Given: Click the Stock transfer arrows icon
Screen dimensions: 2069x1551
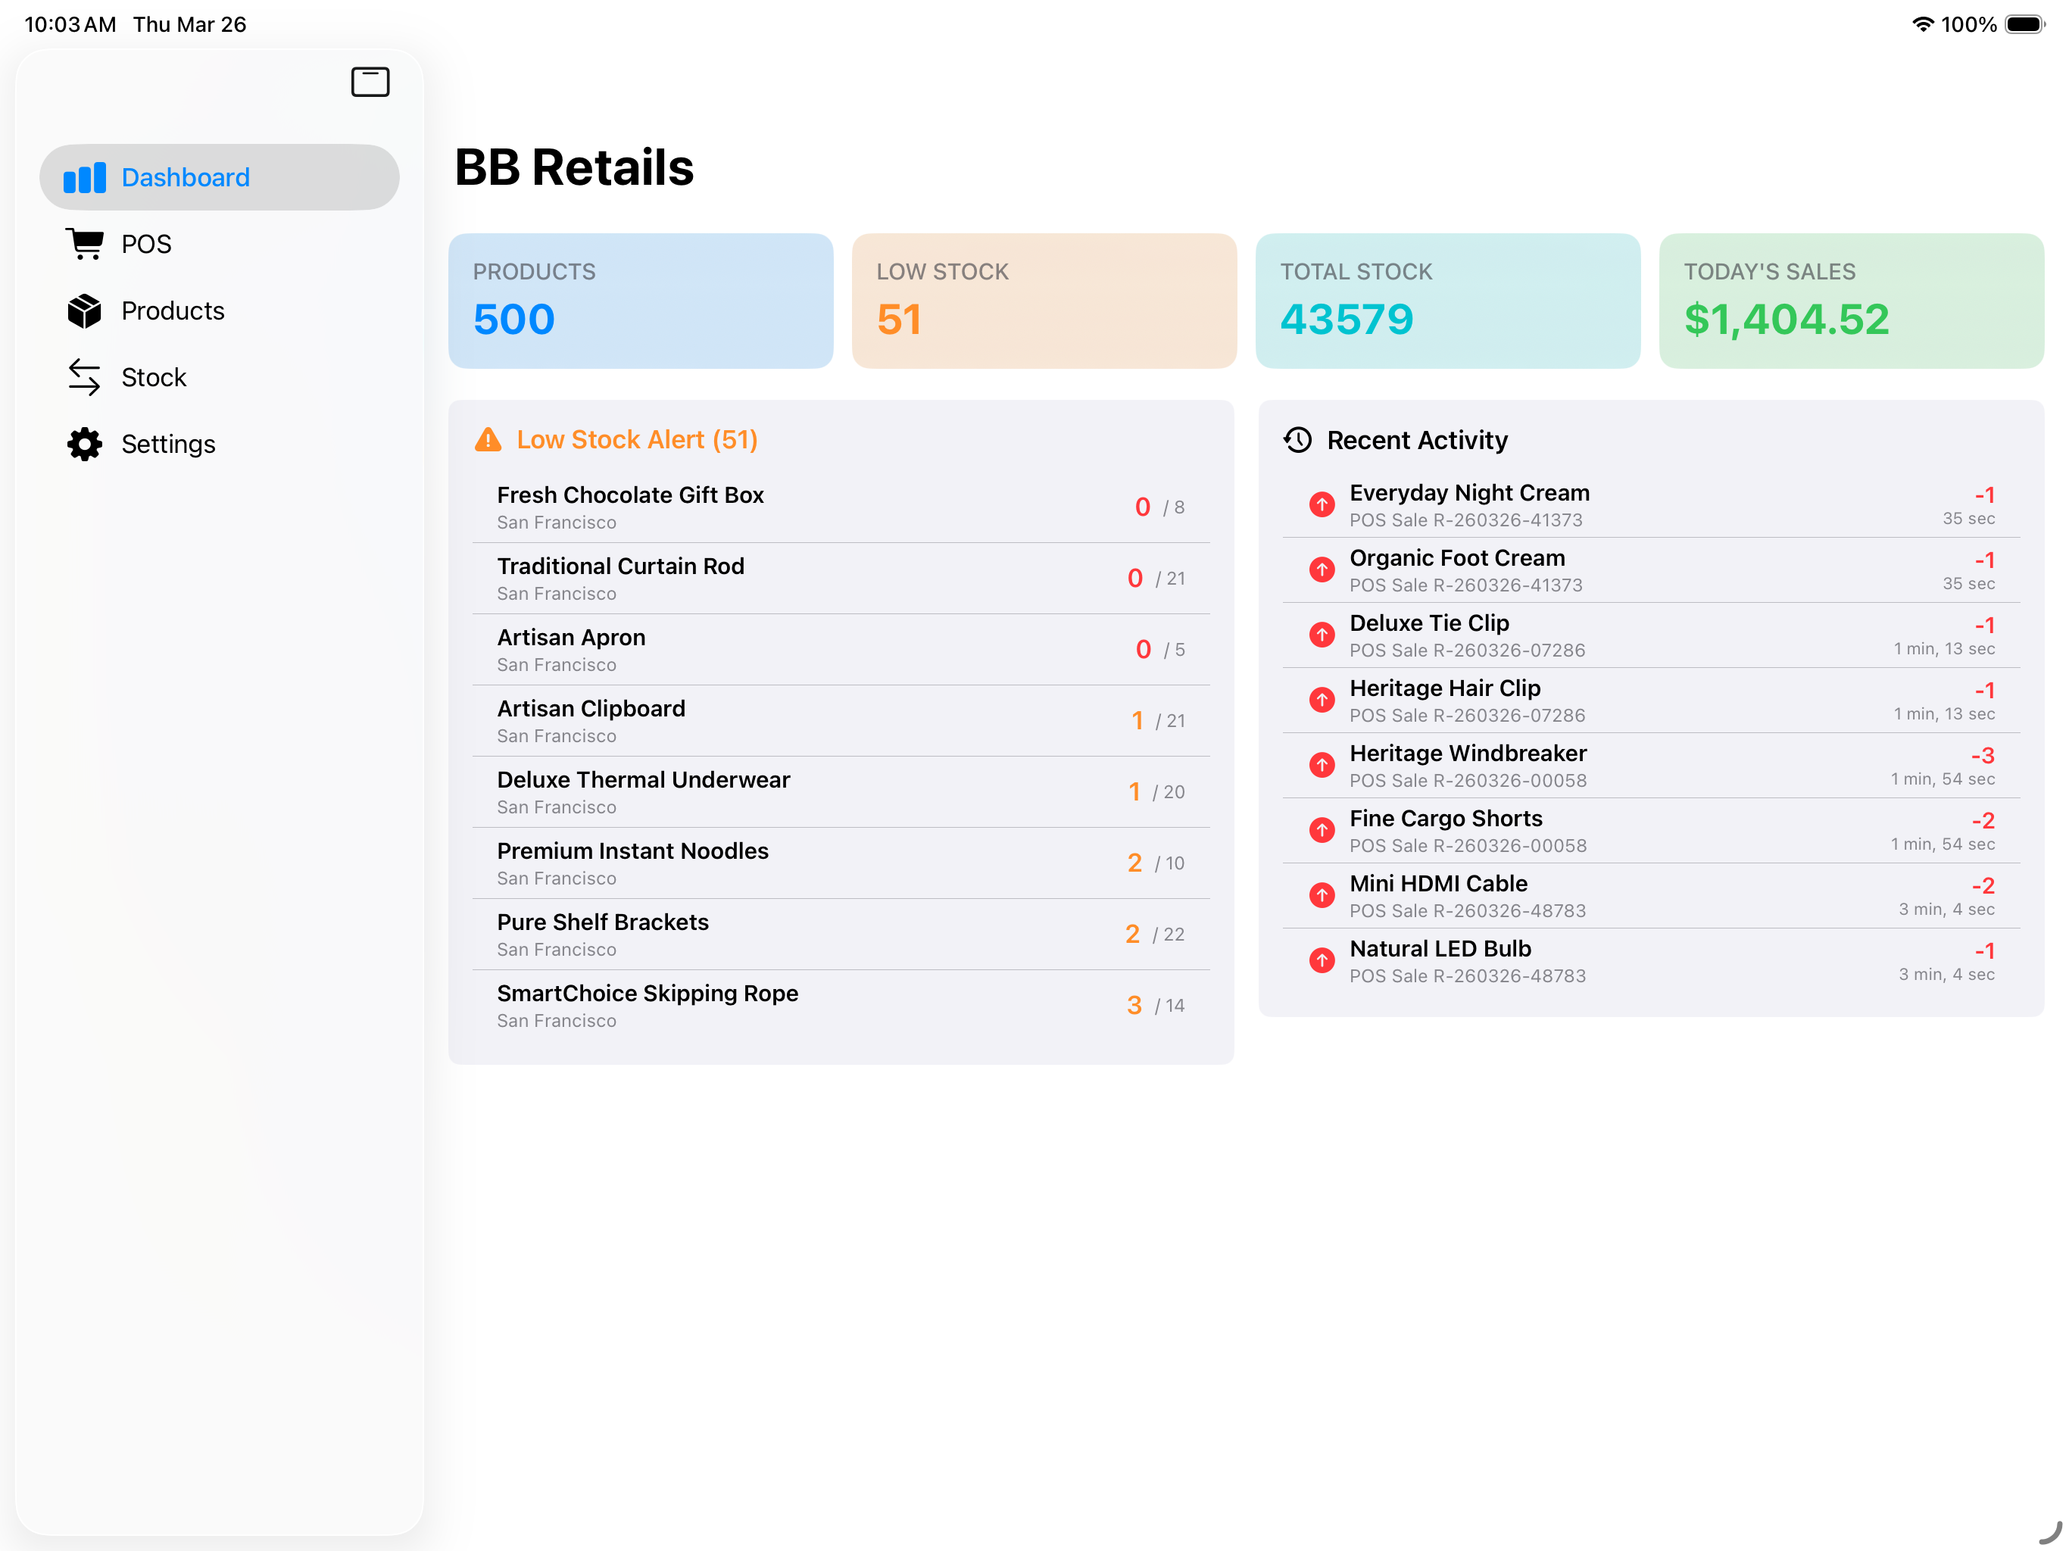Looking at the screenshot, I should click(x=84, y=377).
